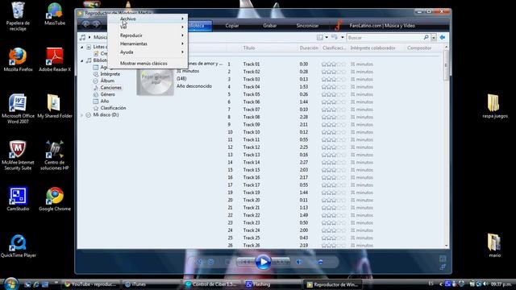Select Clasificación in the library tree
Viewport: 516px width, 290px height.
113,108
